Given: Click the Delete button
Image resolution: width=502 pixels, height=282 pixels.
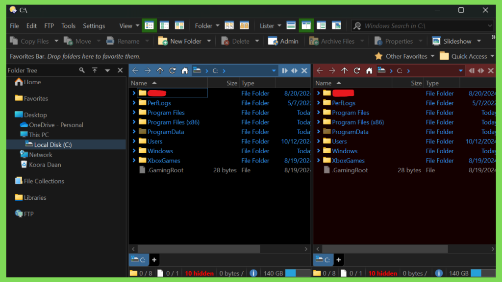Looking at the screenshot, I should tap(236, 41).
